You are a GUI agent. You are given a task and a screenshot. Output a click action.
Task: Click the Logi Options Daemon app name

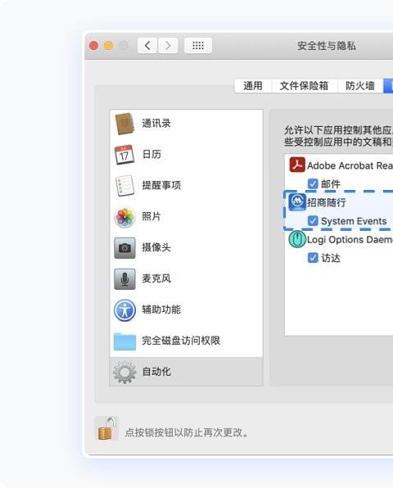350,240
